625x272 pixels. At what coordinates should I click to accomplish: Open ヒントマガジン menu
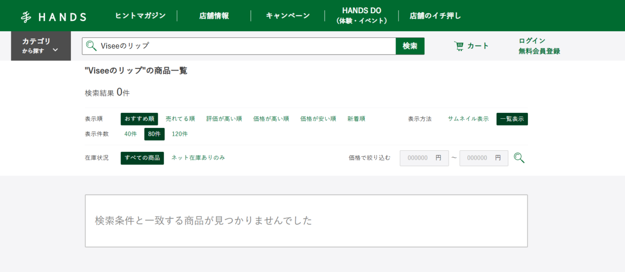(x=141, y=16)
